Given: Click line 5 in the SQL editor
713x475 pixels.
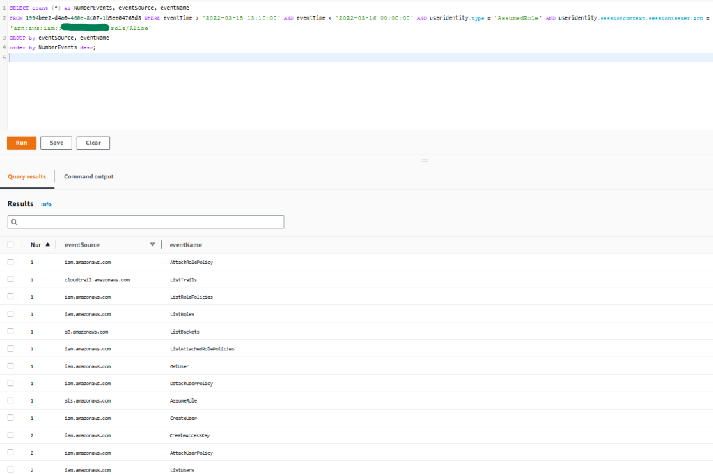Looking at the screenshot, I should click(70, 56).
